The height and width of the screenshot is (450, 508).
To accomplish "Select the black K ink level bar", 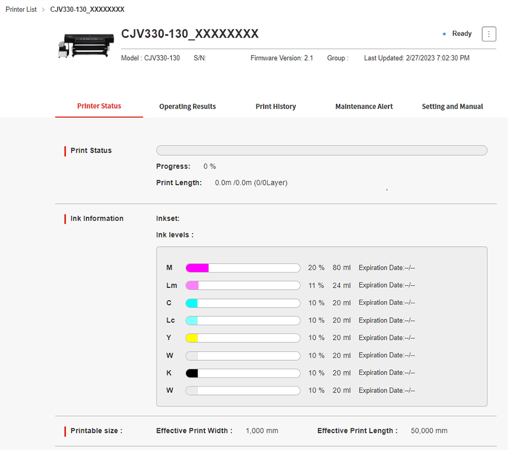I will click(242, 373).
